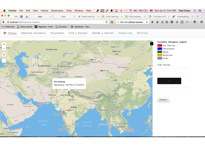Click the second Time Period input field
This screenshot has width=205, height=146.
[x=173, y=91]
